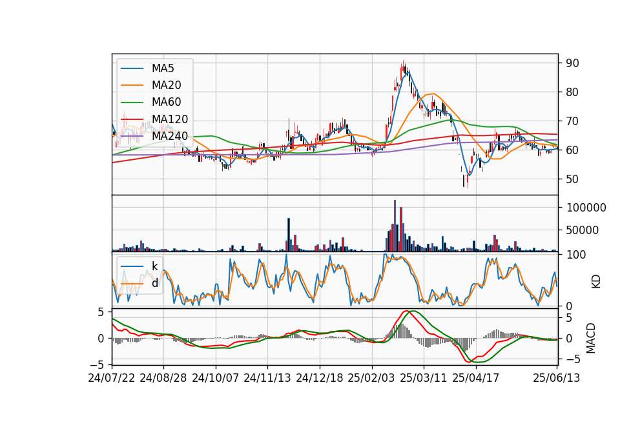Click the MACD axis label
This screenshot has height=445, width=620.
(591, 338)
